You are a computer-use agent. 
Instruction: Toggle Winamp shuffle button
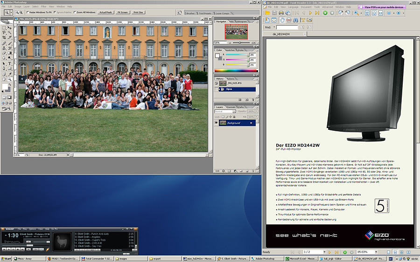35,249
